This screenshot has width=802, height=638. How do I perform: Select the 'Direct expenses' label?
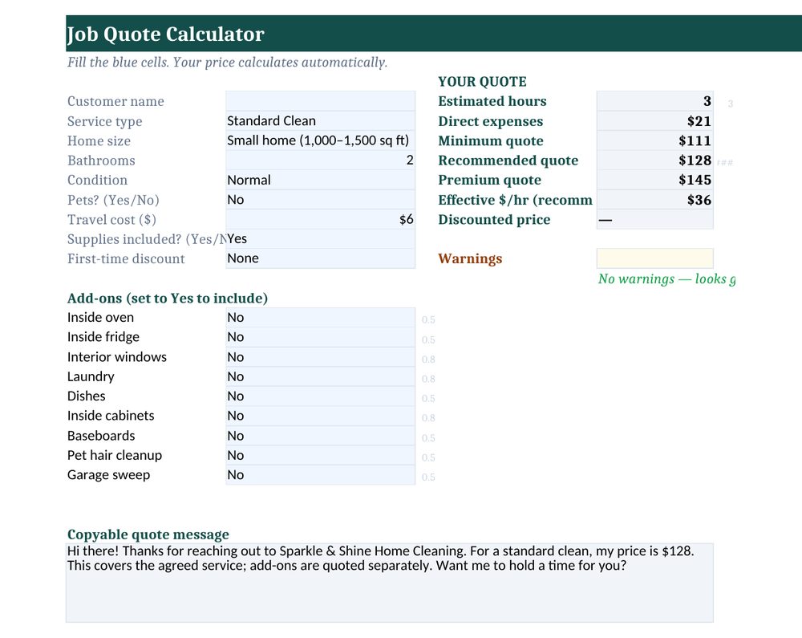(491, 122)
